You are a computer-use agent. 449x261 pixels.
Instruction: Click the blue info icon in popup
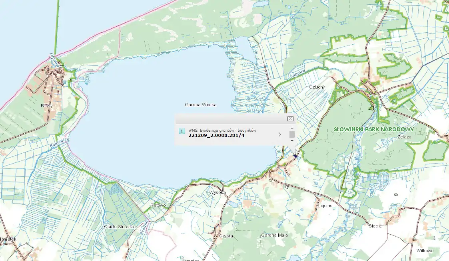[182, 131]
